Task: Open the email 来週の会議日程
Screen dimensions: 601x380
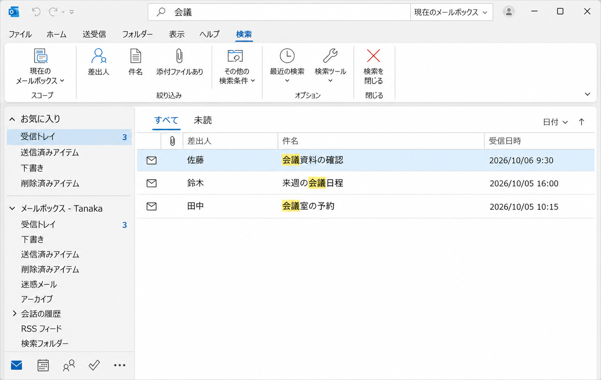Action: (x=313, y=183)
